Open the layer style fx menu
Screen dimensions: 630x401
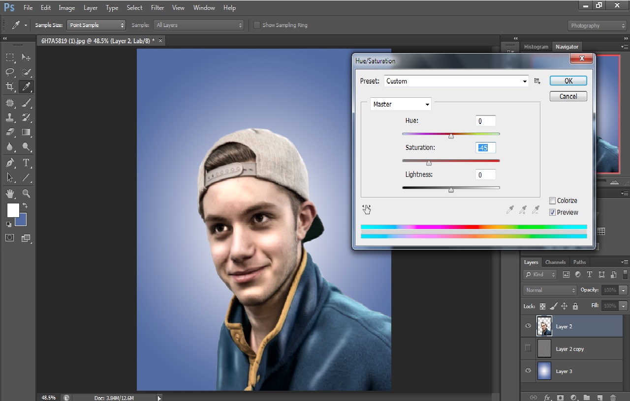(x=547, y=397)
